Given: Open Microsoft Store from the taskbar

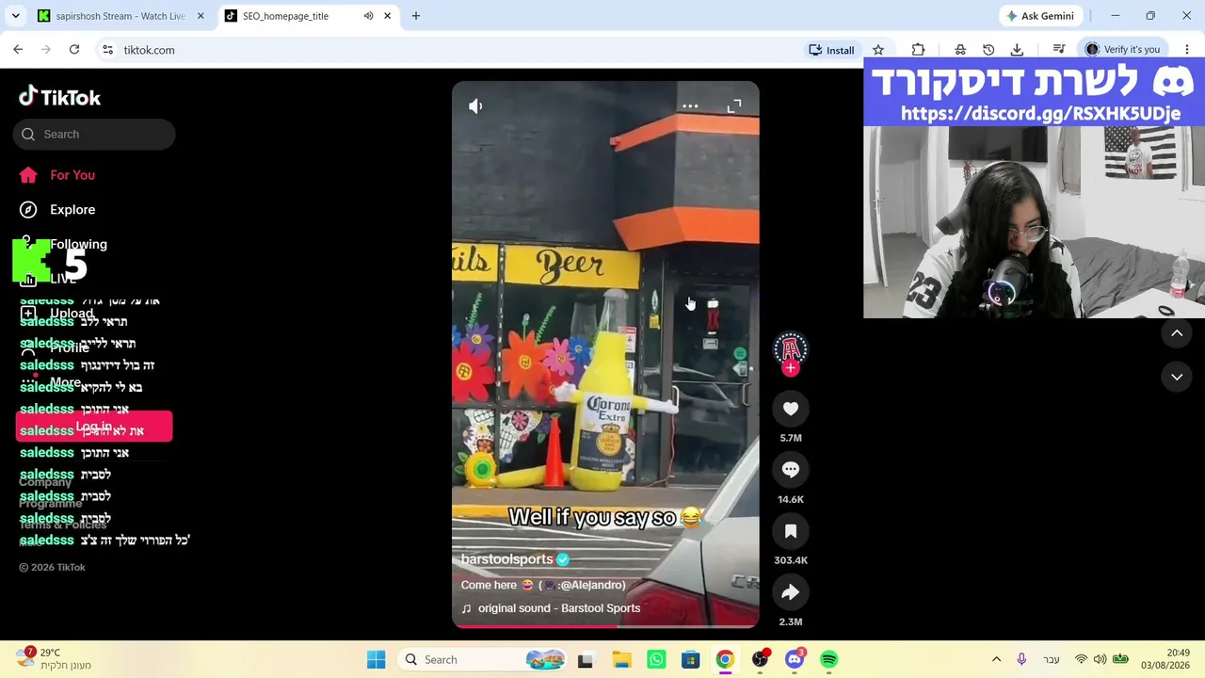Looking at the screenshot, I should pyautogui.click(x=691, y=660).
